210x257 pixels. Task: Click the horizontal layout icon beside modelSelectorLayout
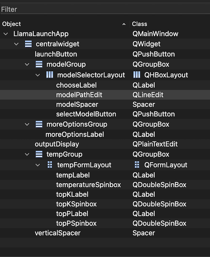pos(50,75)
